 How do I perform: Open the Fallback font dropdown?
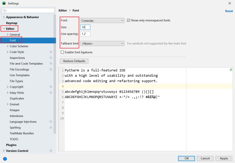[x=103, y=43]
